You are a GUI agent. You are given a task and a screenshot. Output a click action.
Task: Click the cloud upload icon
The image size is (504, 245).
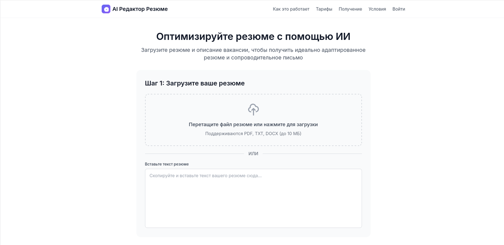coord(253,110)
